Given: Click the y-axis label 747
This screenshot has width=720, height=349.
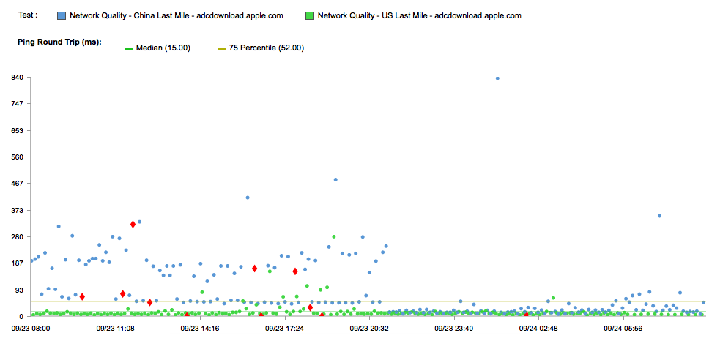Looking at the screenshot, I should [x=17, y=104].
